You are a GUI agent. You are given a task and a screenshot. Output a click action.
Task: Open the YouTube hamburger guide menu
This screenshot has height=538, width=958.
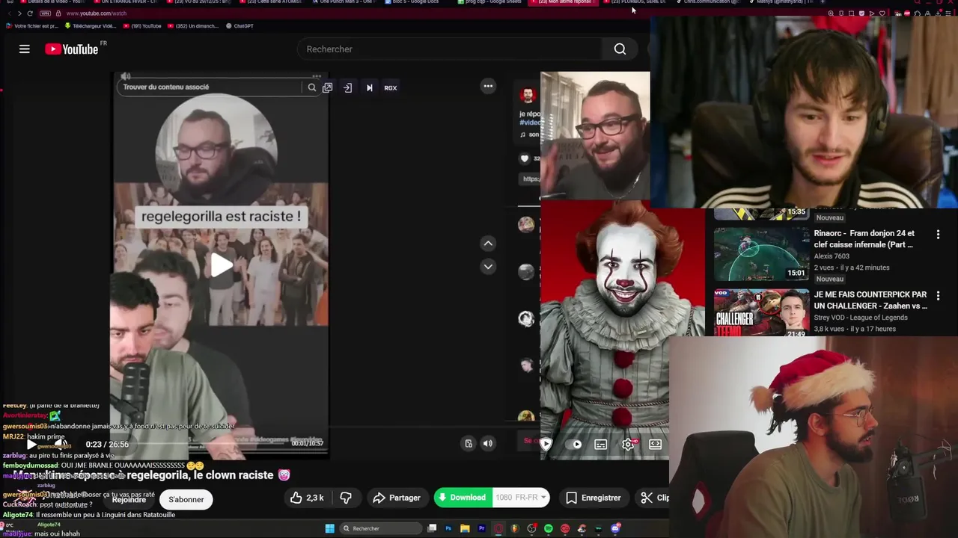(x=25, y=49)
